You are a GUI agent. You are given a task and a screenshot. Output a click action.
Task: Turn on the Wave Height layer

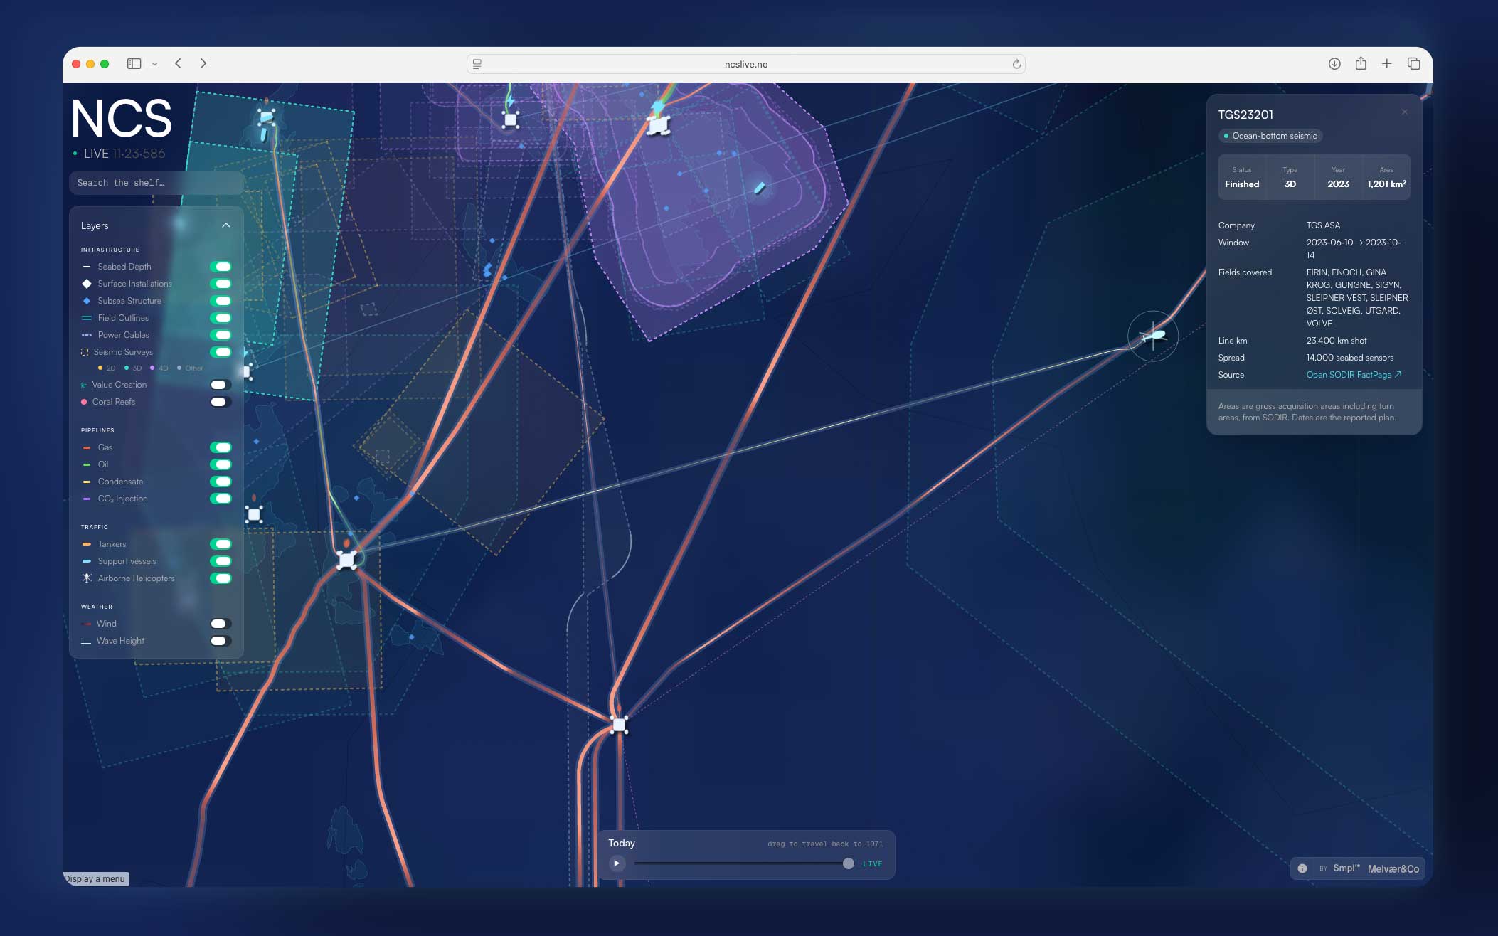tap(221, 641)
